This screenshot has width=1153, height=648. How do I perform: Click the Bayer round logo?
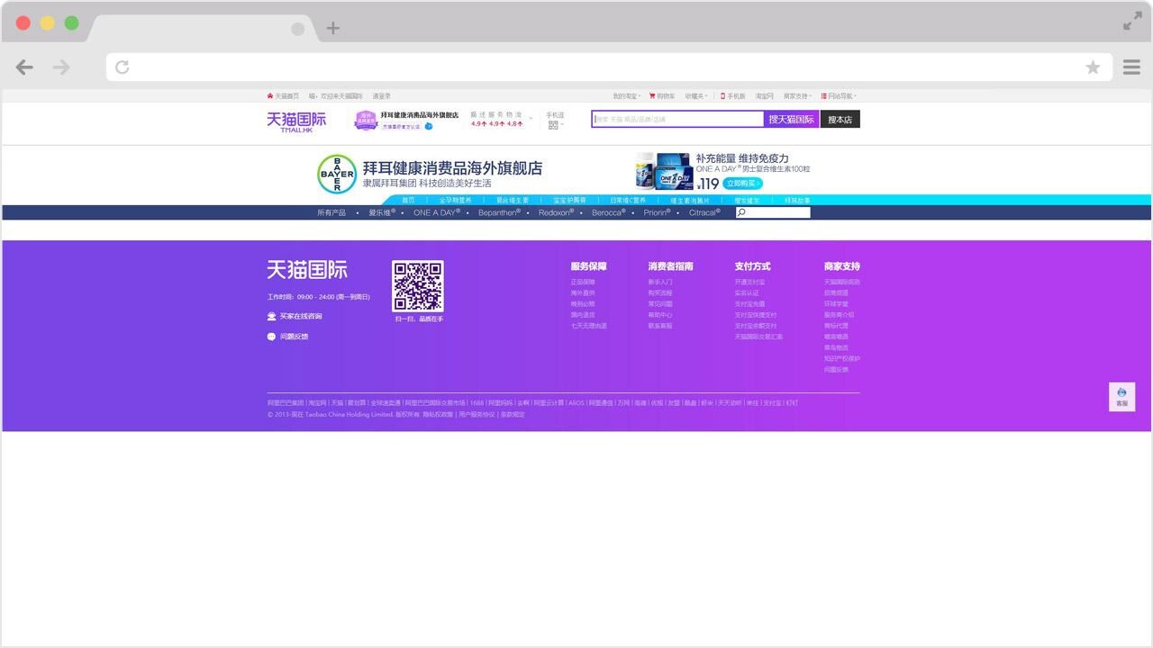(337, 175)
